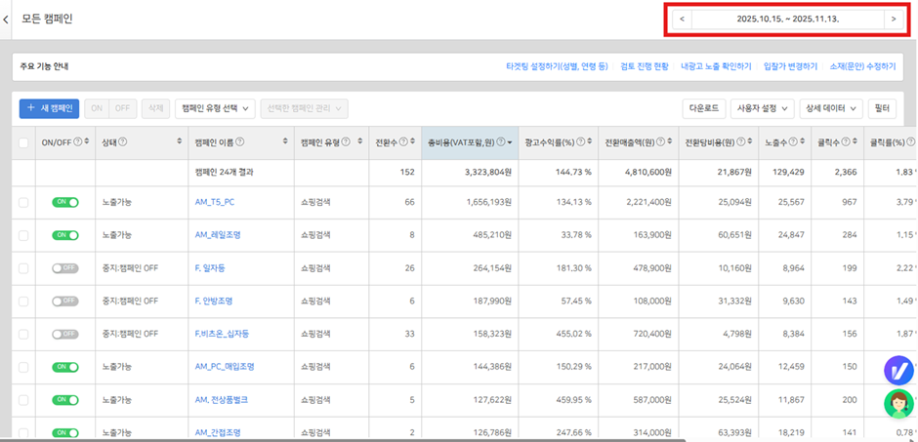Expand the 상세 데이터 dropdown
The image size is (918, 442).
pos(832,108)
